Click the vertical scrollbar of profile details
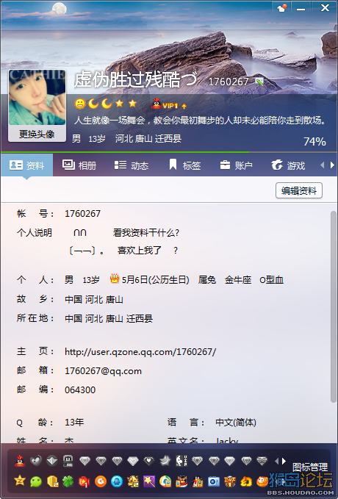The image size is (338, 499). point(334,306)
